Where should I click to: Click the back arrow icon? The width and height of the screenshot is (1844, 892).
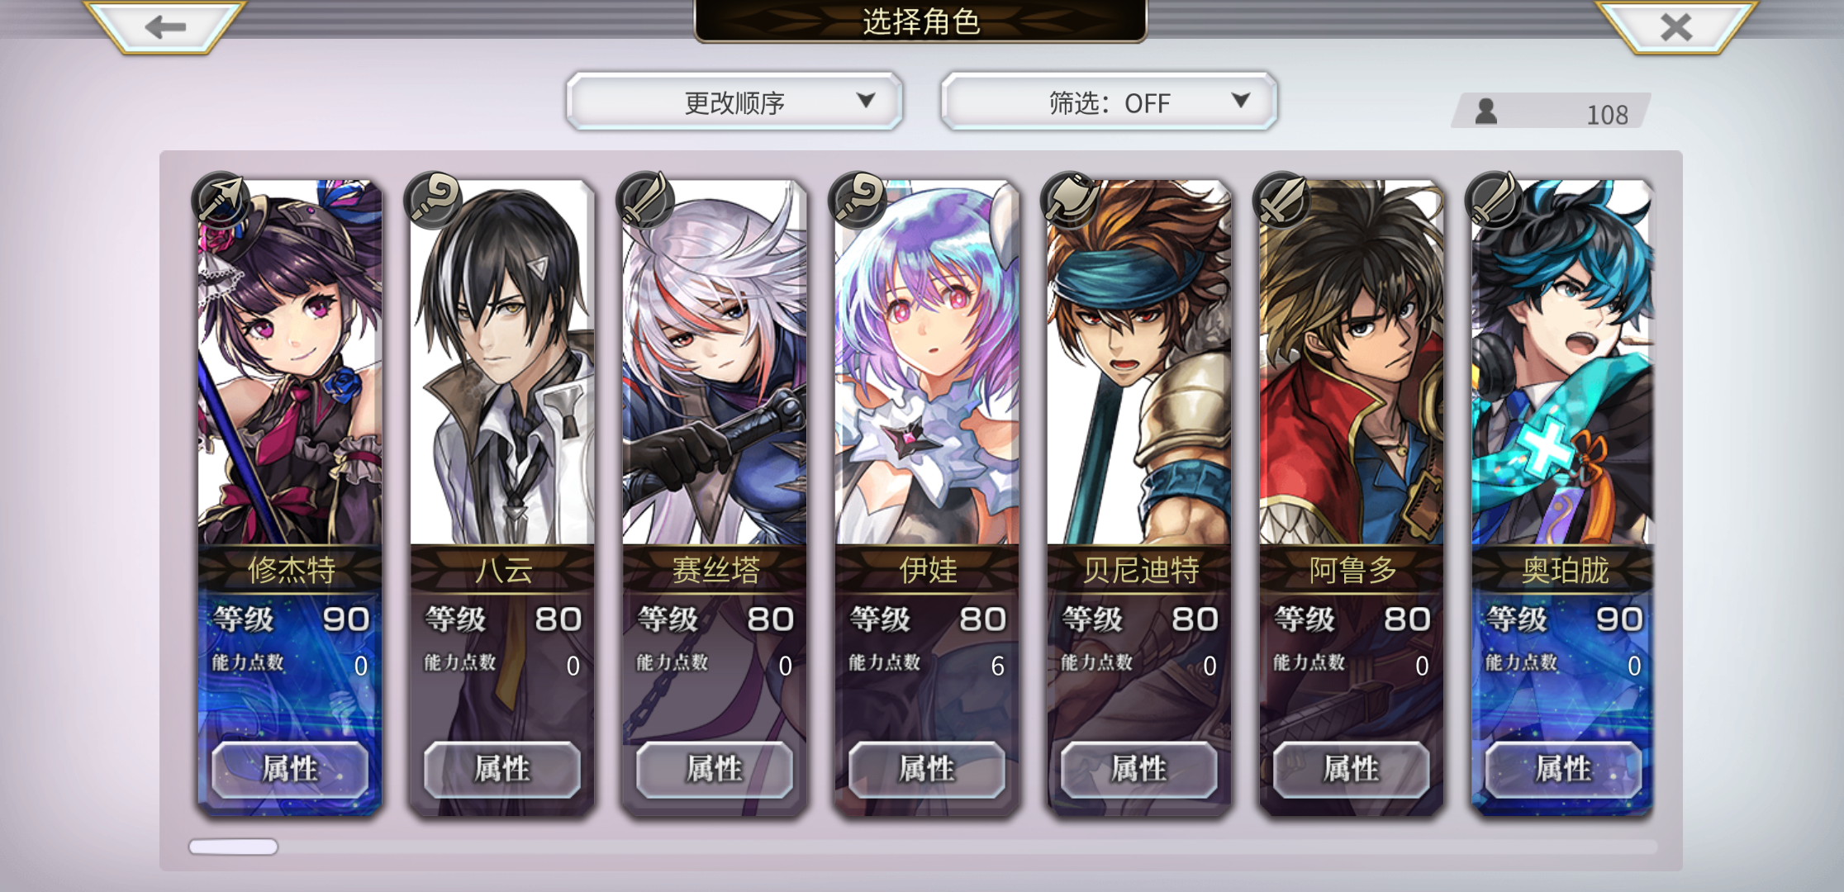(x=165, y=27)
